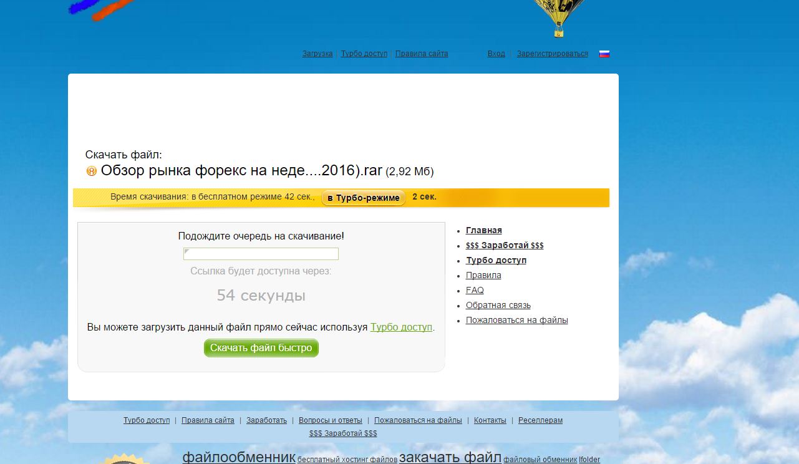
Task: Open Обратная связь in the sidebar
Action: tap(498, 305)
